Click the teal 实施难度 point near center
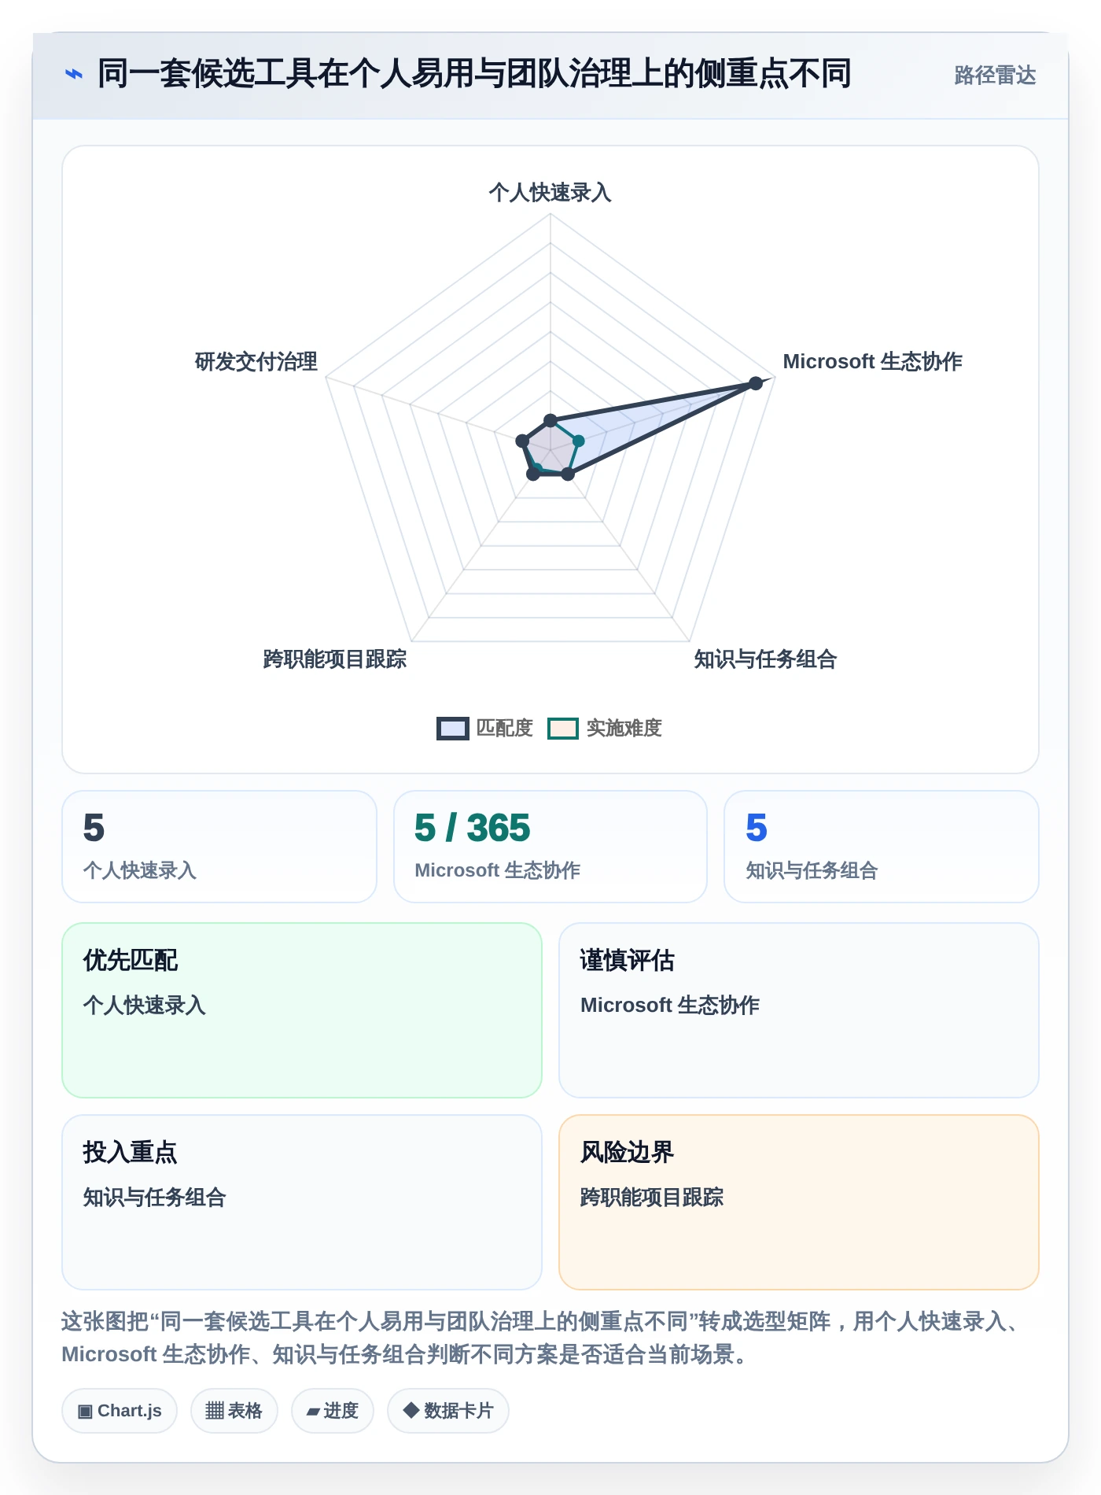 pos(578,441)
